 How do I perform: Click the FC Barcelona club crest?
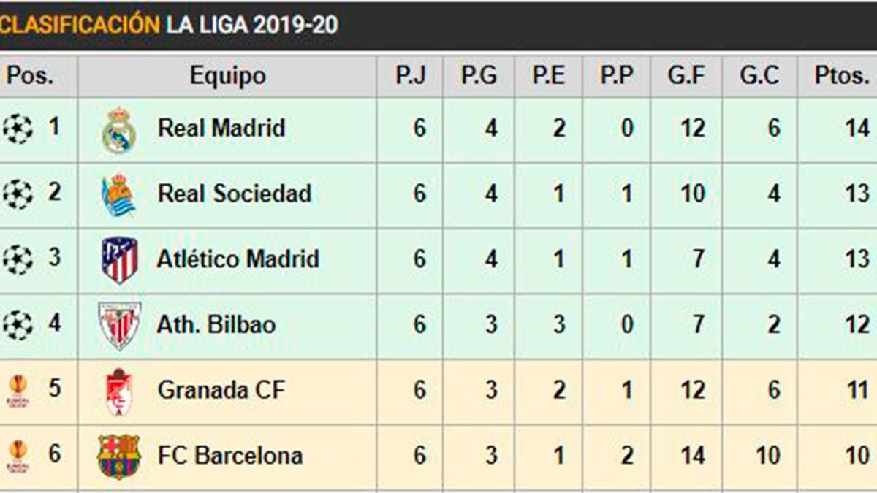pyautogui.click(x=119, y=456)
